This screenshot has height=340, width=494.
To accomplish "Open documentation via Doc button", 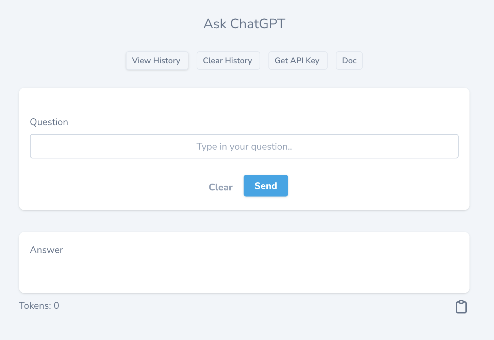I will click(349, 61).
